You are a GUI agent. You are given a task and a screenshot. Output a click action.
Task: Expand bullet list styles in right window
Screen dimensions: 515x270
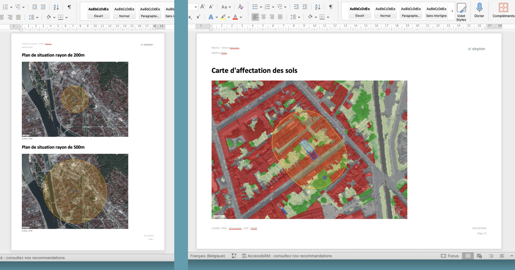click(x=261, y=7)
